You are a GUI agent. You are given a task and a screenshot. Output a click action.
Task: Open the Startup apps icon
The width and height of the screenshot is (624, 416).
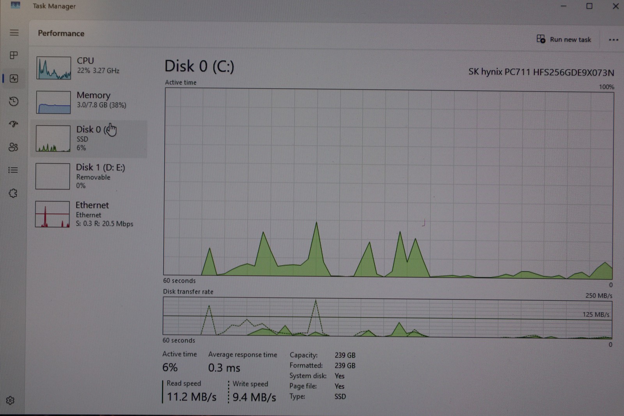click(x=14, y=124)
